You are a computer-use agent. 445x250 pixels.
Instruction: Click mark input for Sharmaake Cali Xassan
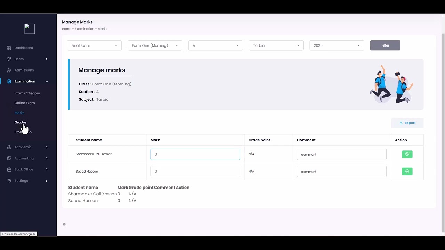195,154
